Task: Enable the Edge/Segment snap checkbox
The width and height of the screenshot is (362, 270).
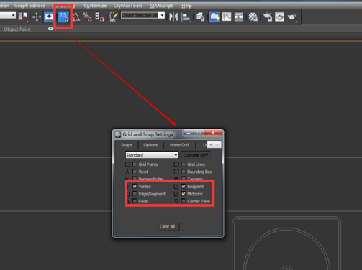Action: [135, 194]
